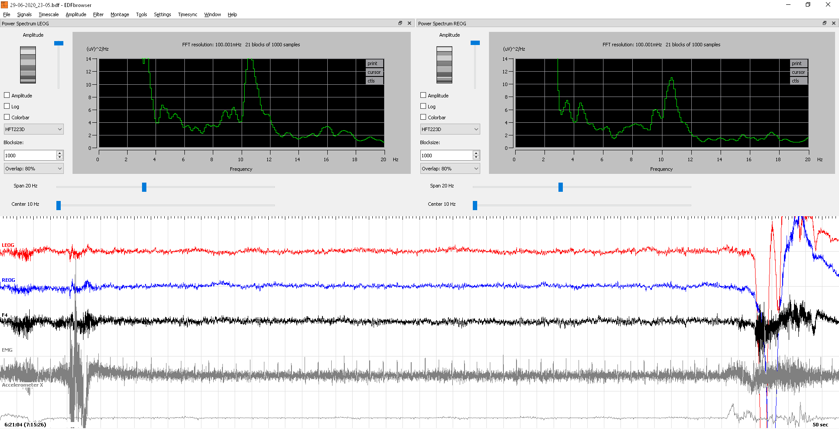Click the EDFbrowser application icon in title bar

click(x=4, y=5)
